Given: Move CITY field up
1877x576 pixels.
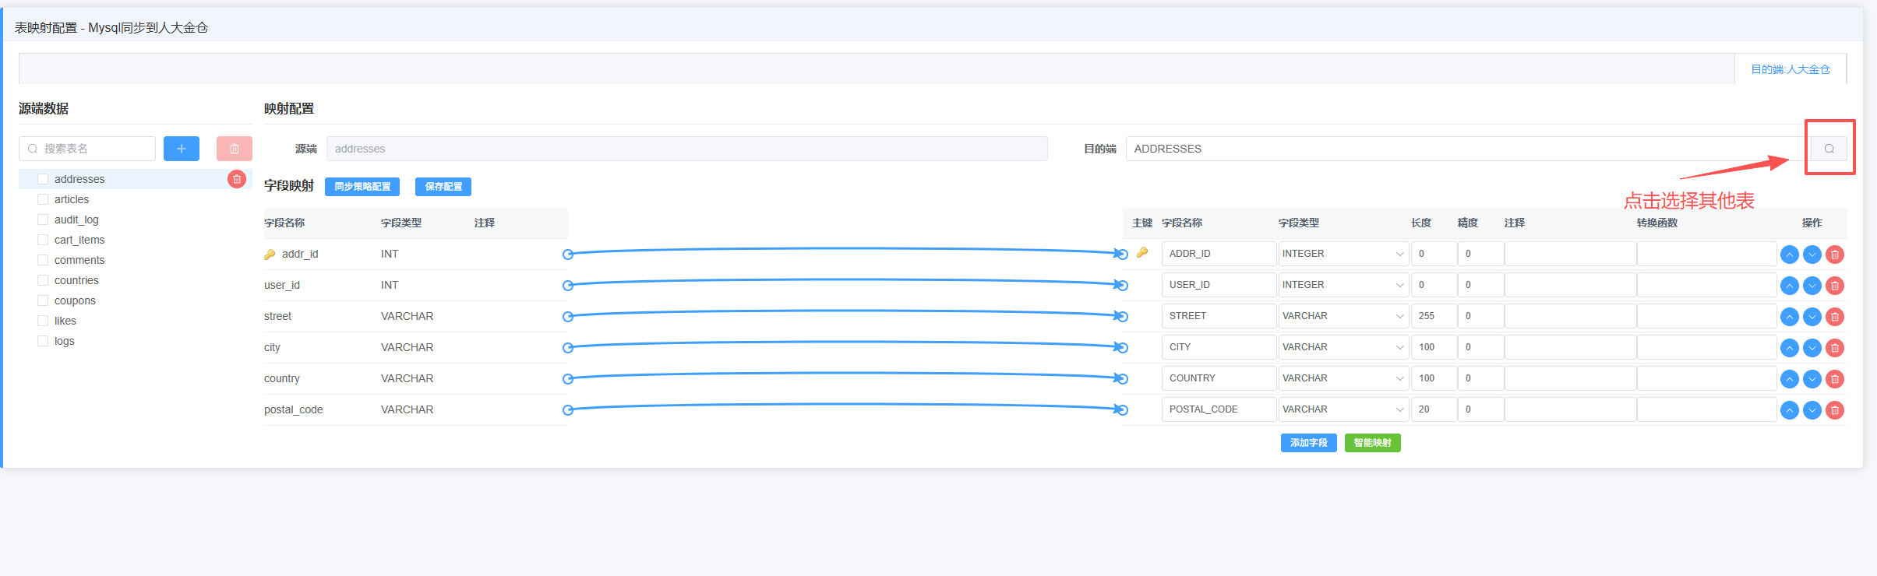Looking at the screenshot, I should [x=1790, y=348].
